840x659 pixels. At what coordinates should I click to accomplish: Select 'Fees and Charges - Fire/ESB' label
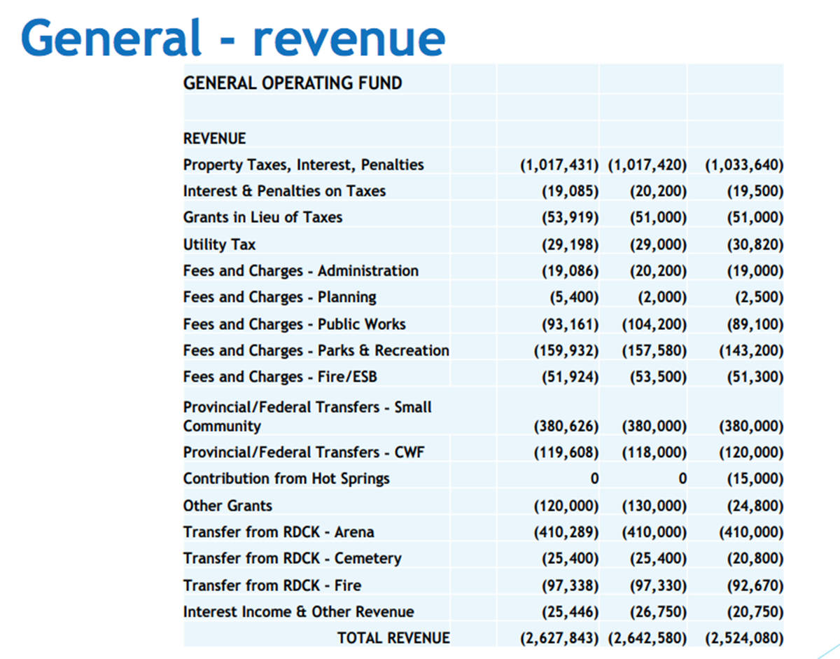click(x=279, y=377)
